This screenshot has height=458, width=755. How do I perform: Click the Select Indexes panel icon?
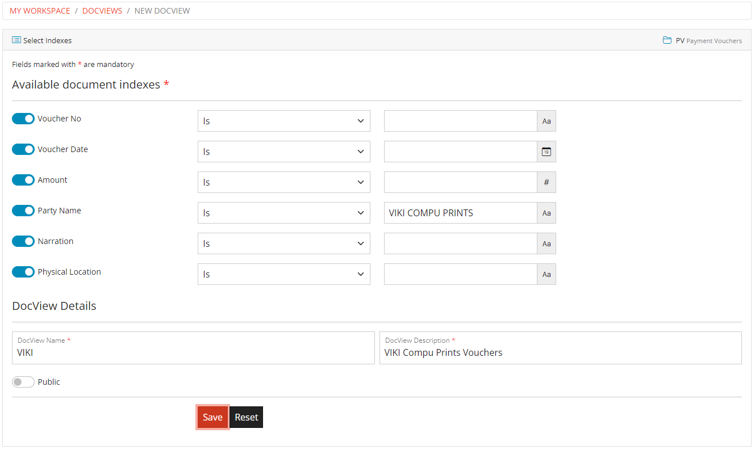17,40
